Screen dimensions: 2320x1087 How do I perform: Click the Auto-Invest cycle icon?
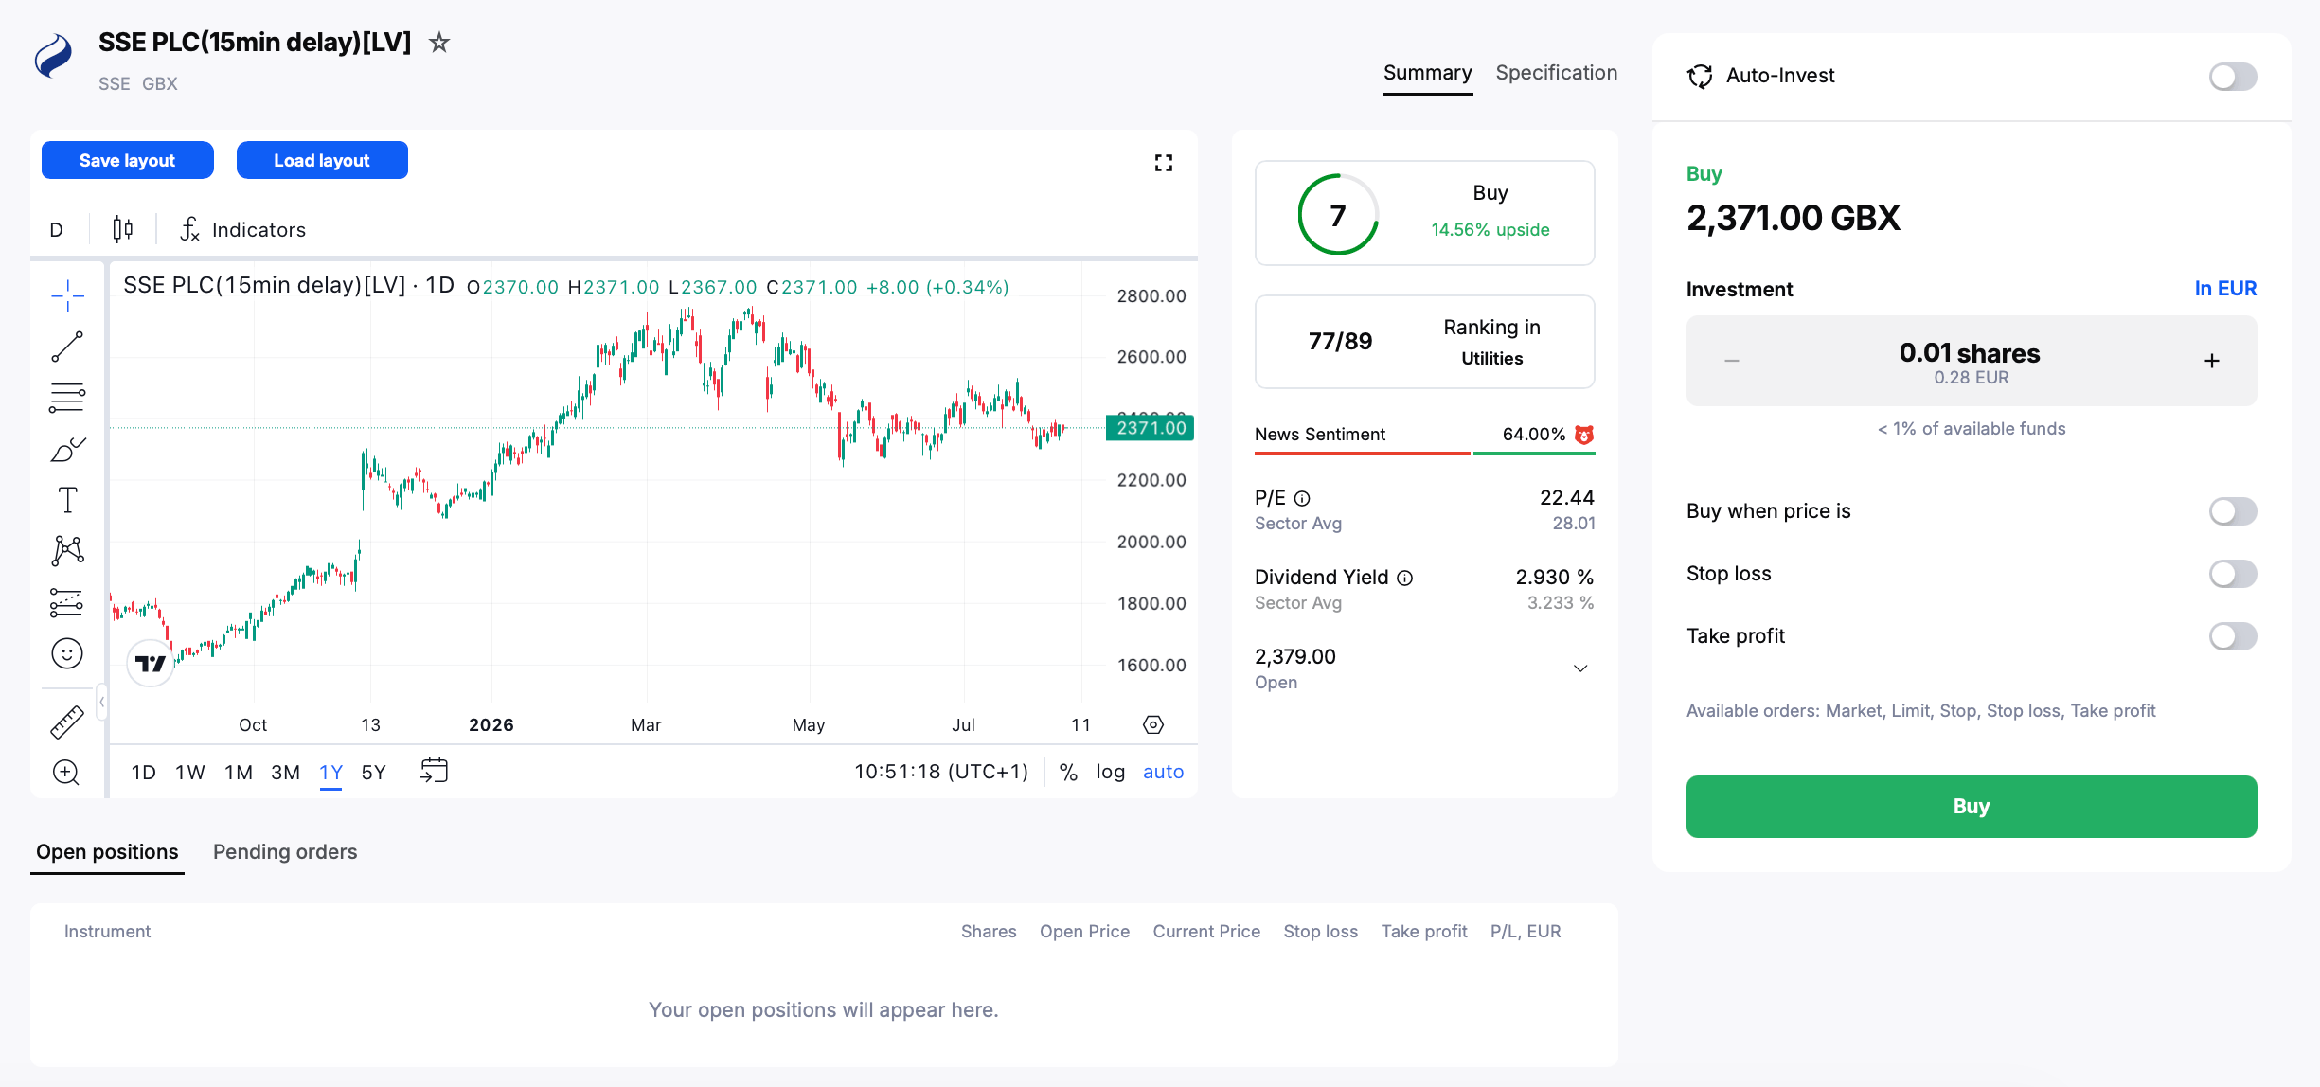coord(1700,76)
